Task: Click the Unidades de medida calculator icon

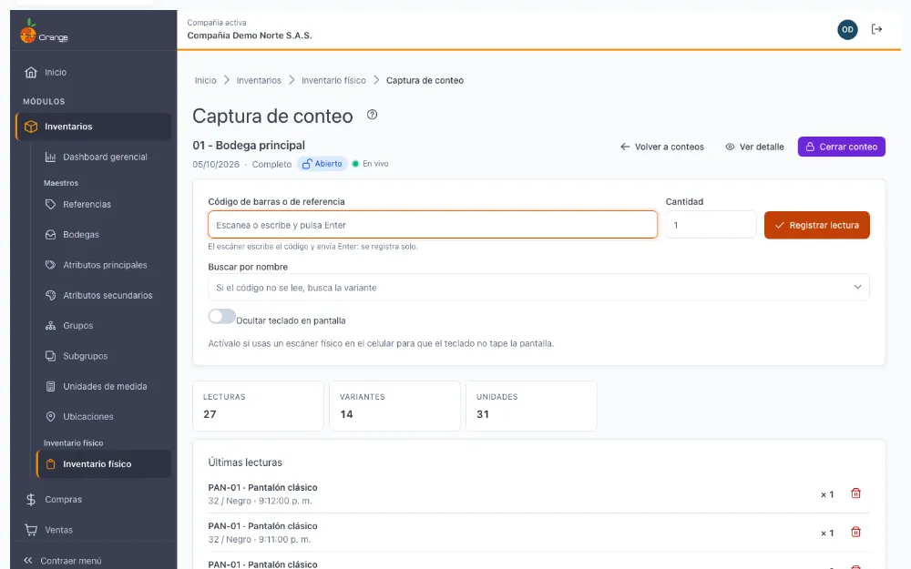Action: (50, 386)
